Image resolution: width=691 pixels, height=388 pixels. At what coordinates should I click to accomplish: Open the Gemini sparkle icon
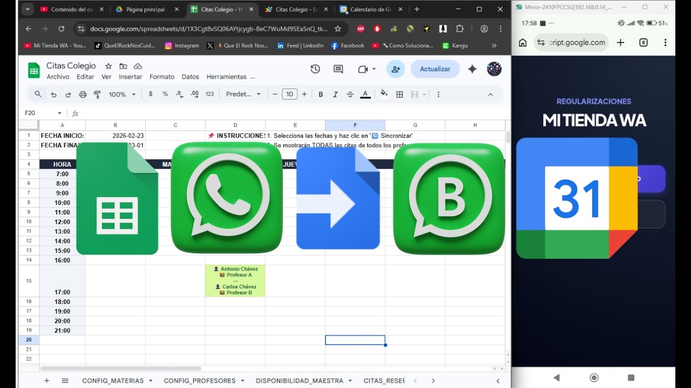(x=472, y=69)
